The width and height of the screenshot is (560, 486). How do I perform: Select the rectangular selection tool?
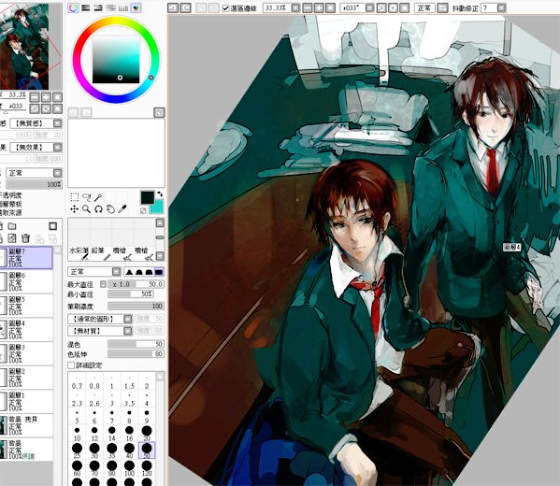pos(75,197)
